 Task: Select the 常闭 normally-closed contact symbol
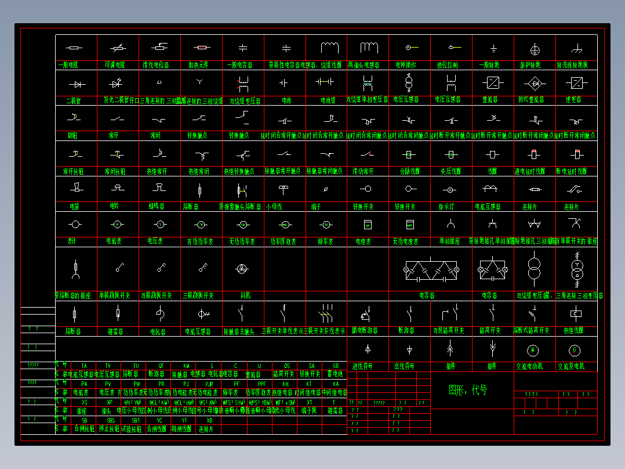[x=159, y=120]
